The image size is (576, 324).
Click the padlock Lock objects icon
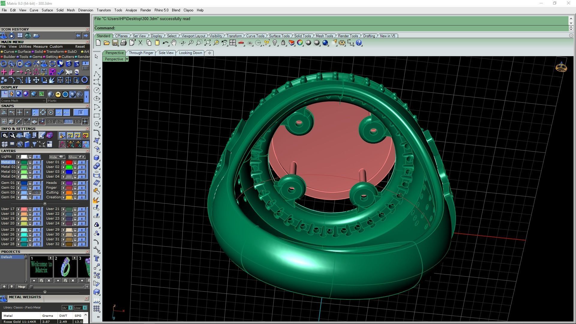click(x=283, y=43)
